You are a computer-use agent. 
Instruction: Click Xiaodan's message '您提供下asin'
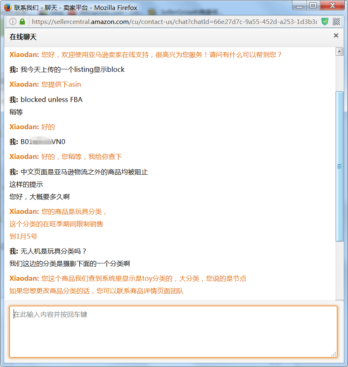(x=61, y=84)
